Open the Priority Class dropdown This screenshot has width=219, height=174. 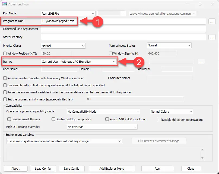coord(63,46)
